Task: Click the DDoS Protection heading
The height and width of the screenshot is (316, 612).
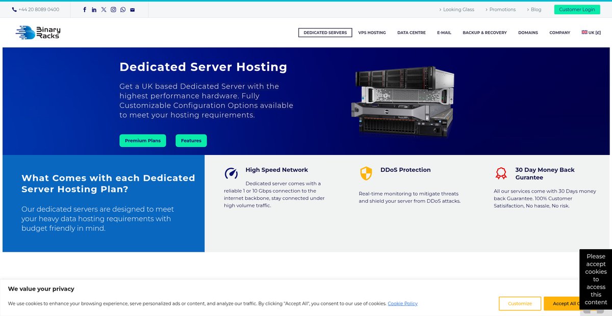Action: pos(405,170)
